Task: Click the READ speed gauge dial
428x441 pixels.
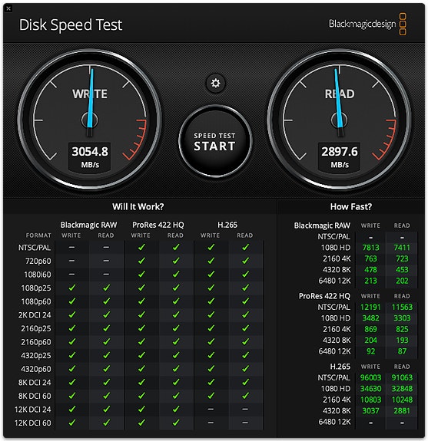Action: tap(340, 120)
